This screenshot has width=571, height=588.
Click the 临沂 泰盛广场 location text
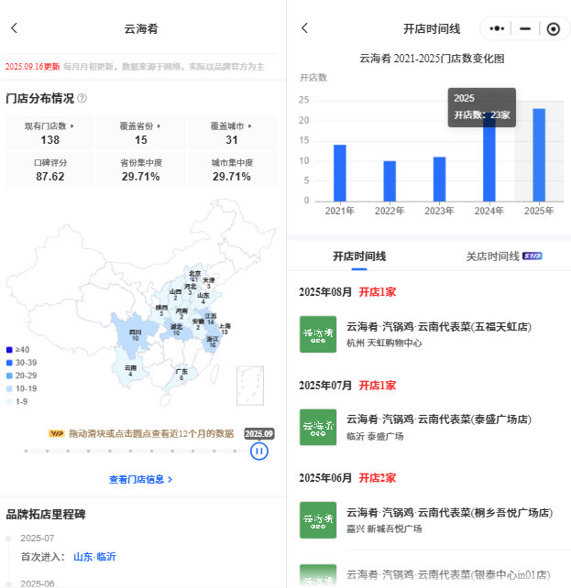point(375,436)
